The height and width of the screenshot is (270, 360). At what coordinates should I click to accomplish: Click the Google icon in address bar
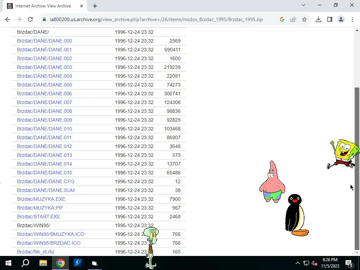click(282, 20)
